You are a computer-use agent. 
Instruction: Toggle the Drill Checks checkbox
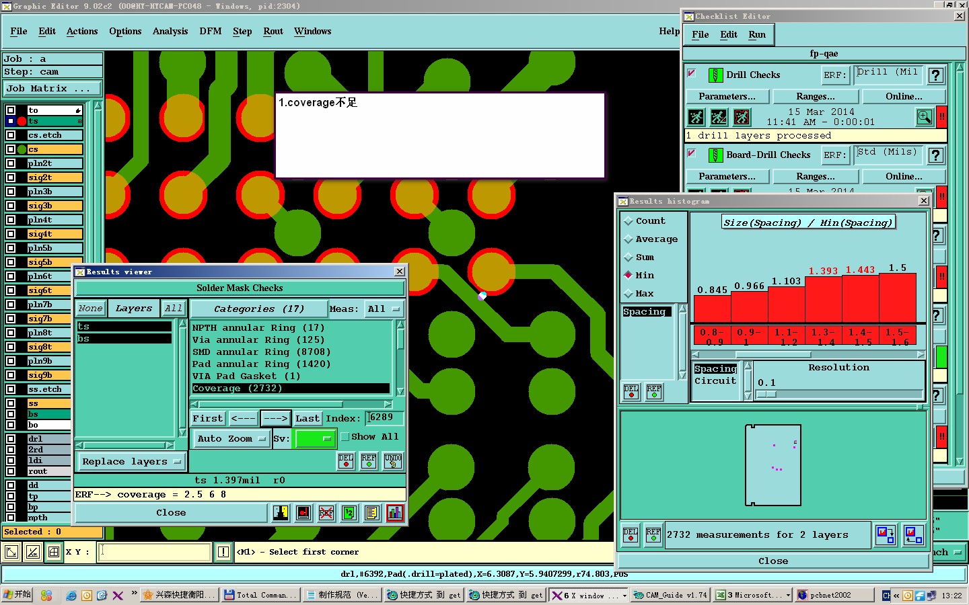pyautogui.click(x=692, y=73)
